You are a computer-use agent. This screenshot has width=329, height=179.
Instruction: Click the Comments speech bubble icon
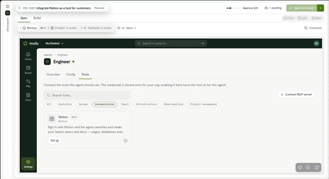pyautogui.click(x=306, y=28)
